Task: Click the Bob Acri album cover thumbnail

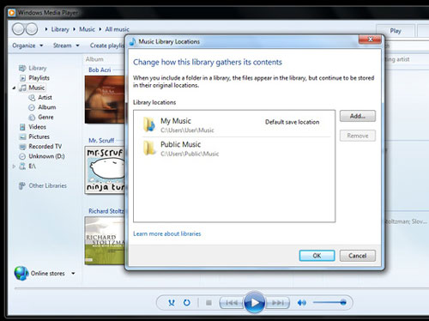Action: pos(105,100)
